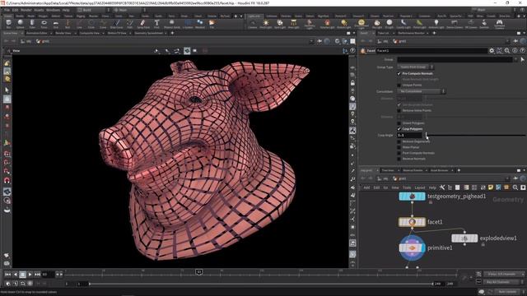The height and width of the screenshot is (296, 527).
Task: Select the Box shelf tool
Action: click(x=8, y=24)
